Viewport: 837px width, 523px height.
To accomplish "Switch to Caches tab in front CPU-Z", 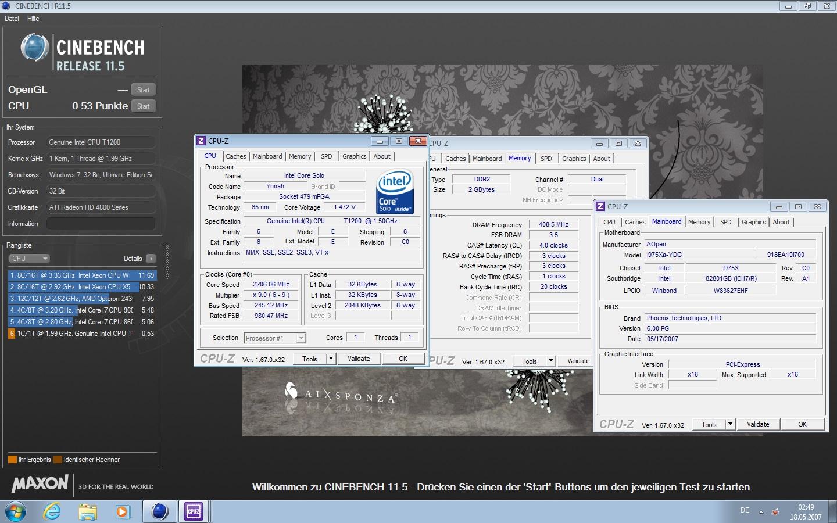I will 236,156.
